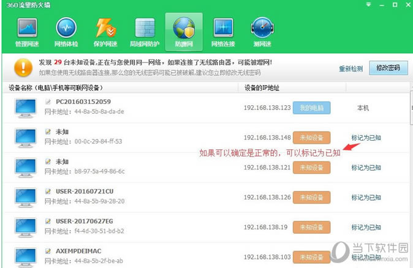
Task: Click 未知设备 button for 192.168.138.121
Action: [x=312, y=168]
